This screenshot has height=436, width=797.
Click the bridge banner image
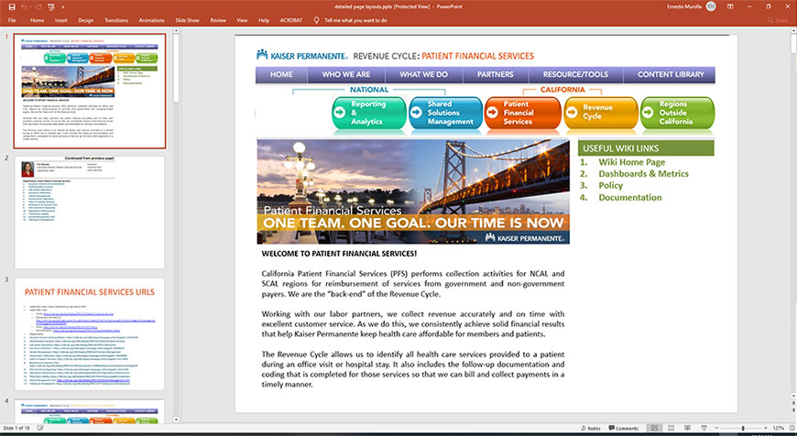click(413, 191)
